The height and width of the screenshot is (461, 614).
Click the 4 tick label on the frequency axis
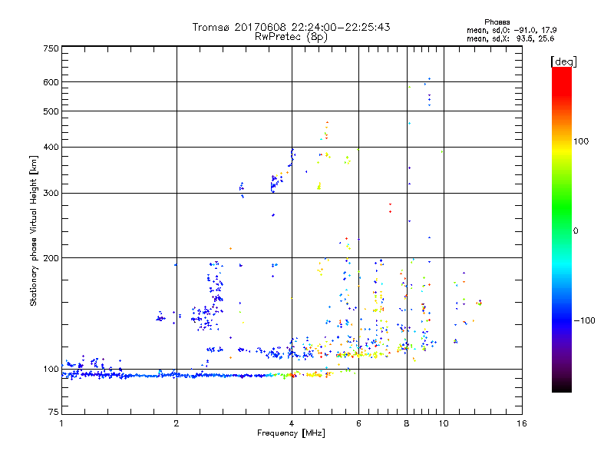tap(292, 423)
